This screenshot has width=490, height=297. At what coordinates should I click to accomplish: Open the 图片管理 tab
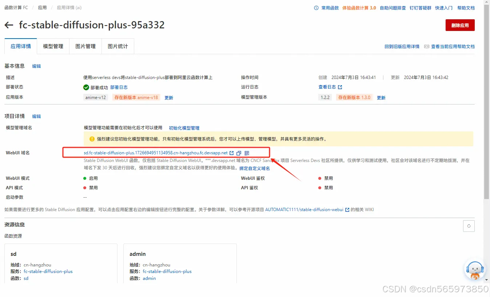[x=85, y=46]
